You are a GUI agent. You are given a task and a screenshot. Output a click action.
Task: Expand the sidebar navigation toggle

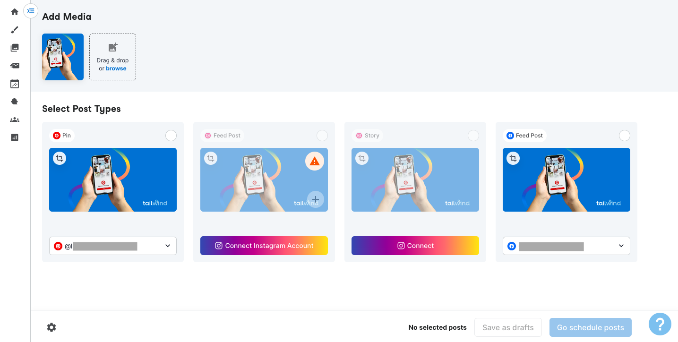tap(31, 10)
